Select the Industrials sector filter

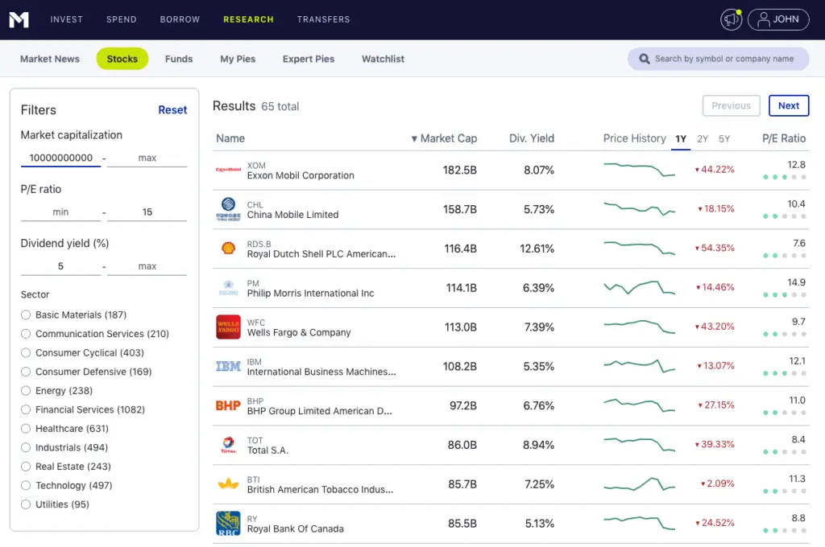coord(26,447)
